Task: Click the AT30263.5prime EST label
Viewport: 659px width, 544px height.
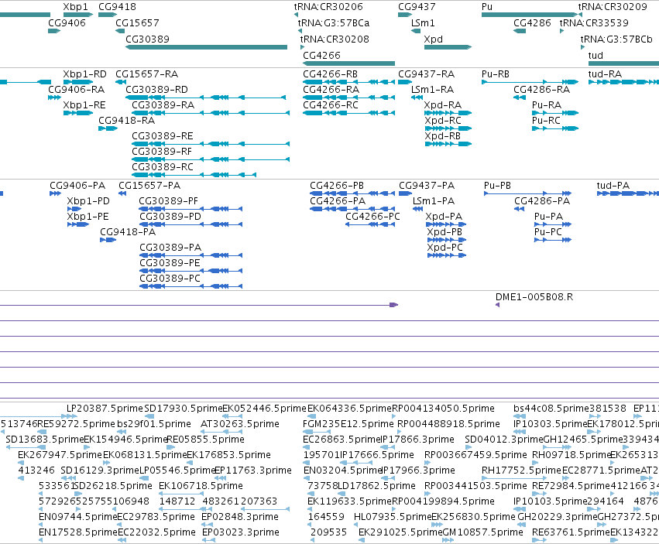Action: point(240,424)
